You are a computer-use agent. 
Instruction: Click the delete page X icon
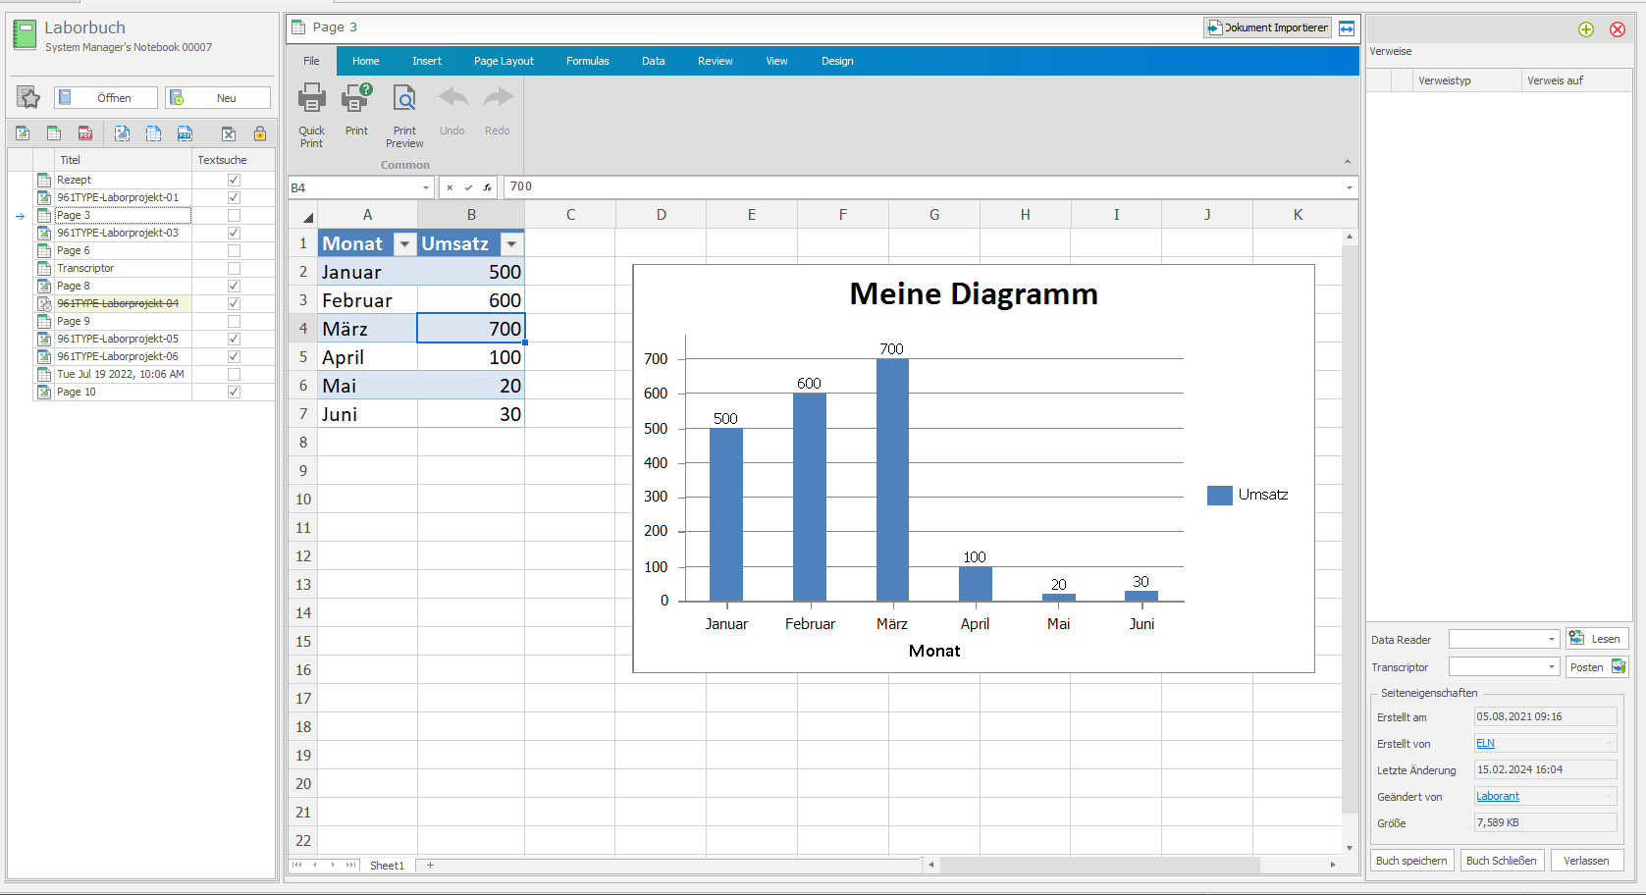click(x=228, y=133)
